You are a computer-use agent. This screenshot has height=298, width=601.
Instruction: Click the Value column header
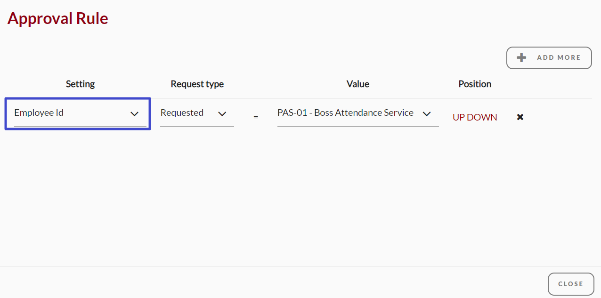[358, 84]
